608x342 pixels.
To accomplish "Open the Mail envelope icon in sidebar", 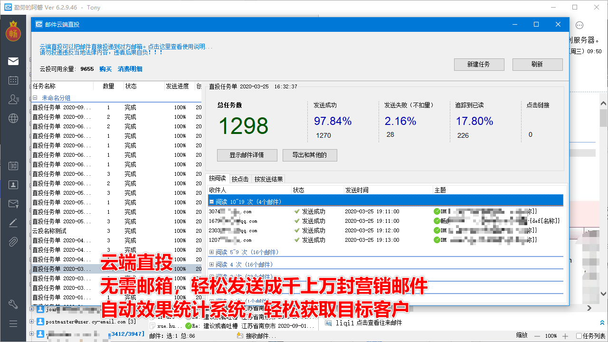I will [x=13, y=61].
